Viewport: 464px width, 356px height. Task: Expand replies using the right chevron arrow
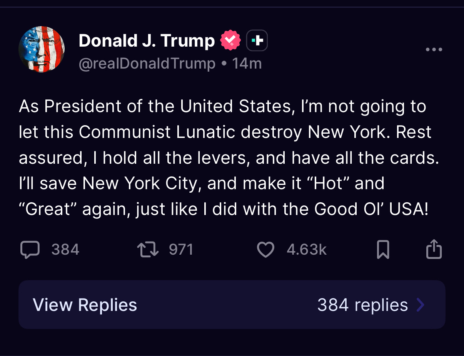[421, 305]
